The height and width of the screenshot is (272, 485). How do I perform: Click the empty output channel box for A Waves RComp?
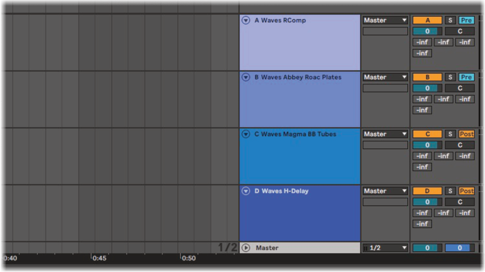pos(385,31)
